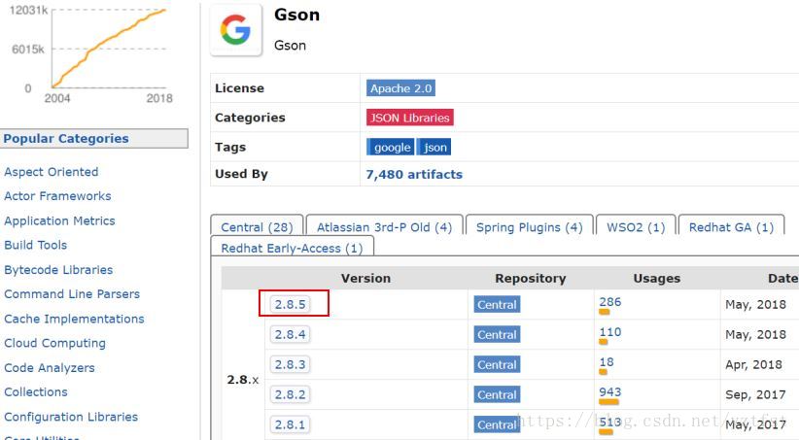Switch to the WSO2 (1) tab
Image resolution: width=799 pixels, height=440 pixels.
point(636,227)
